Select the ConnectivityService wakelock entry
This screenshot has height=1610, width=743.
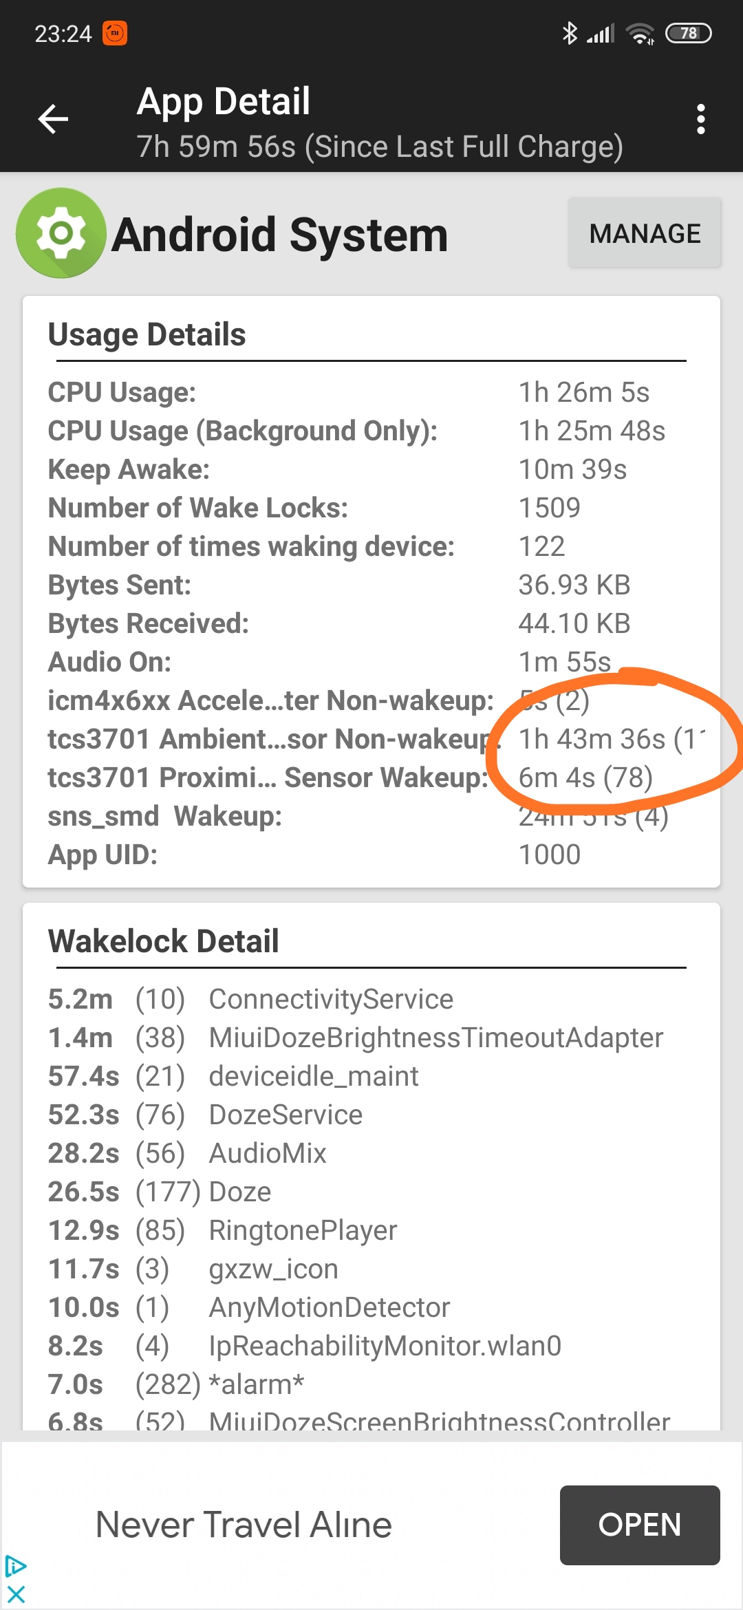coord(371,999)
